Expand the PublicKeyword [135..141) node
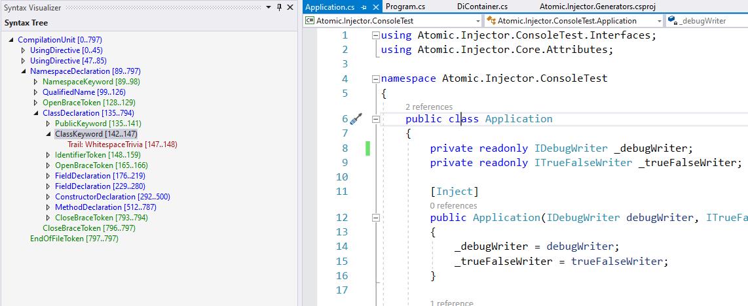The image size is (748, 306). (48, 124)
